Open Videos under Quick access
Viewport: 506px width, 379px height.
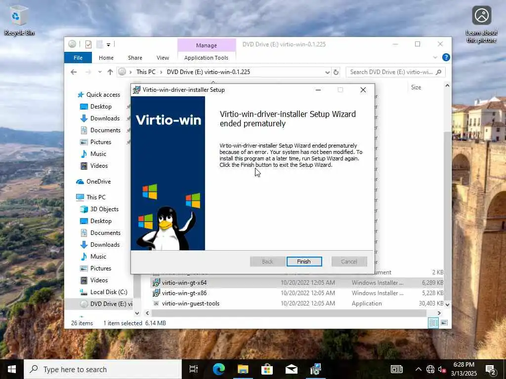click(99, 166)
